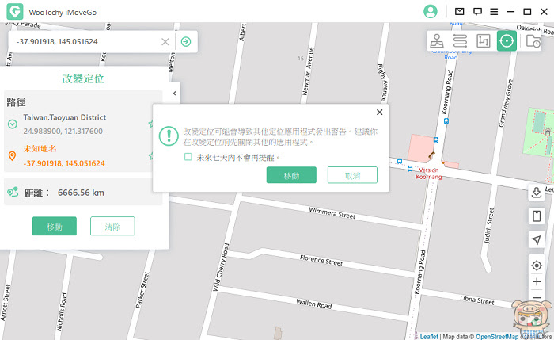Open the feedback chat icon

point(477,12)
